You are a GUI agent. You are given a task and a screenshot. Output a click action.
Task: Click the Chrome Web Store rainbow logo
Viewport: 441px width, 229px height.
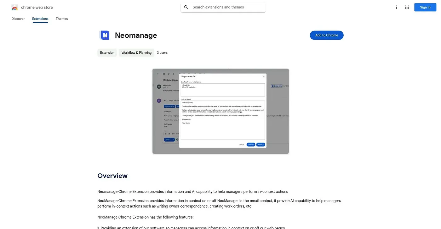point(14,7)
